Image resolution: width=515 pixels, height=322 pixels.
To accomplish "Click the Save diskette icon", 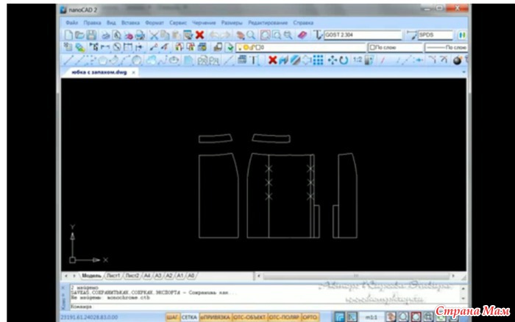I will pyautogui.click(x=90, y=35).
